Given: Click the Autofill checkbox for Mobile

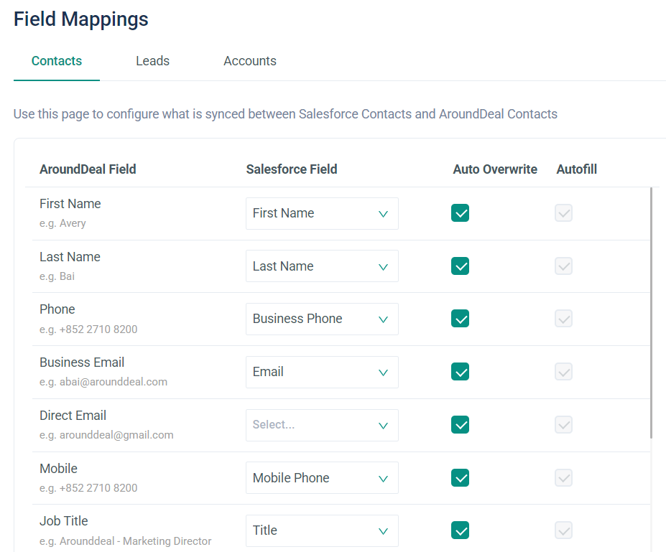Looking at the screenshot, I should [563, 478].
